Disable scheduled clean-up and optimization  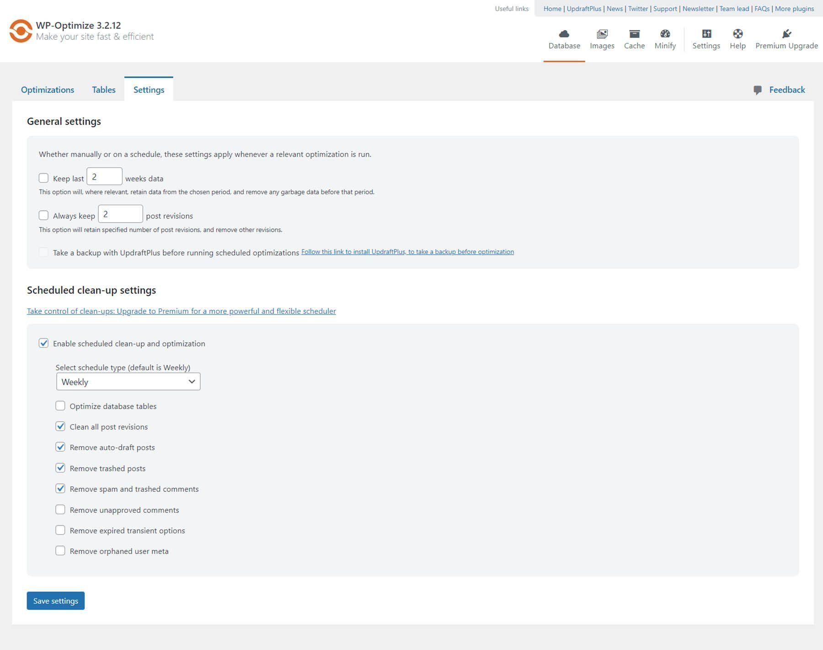(44, 343)
